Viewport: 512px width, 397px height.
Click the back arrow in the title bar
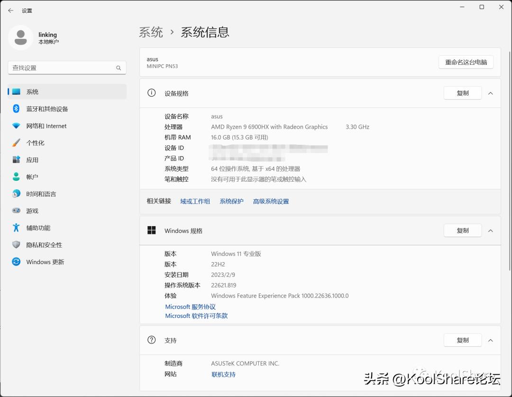tap(10, 10)
